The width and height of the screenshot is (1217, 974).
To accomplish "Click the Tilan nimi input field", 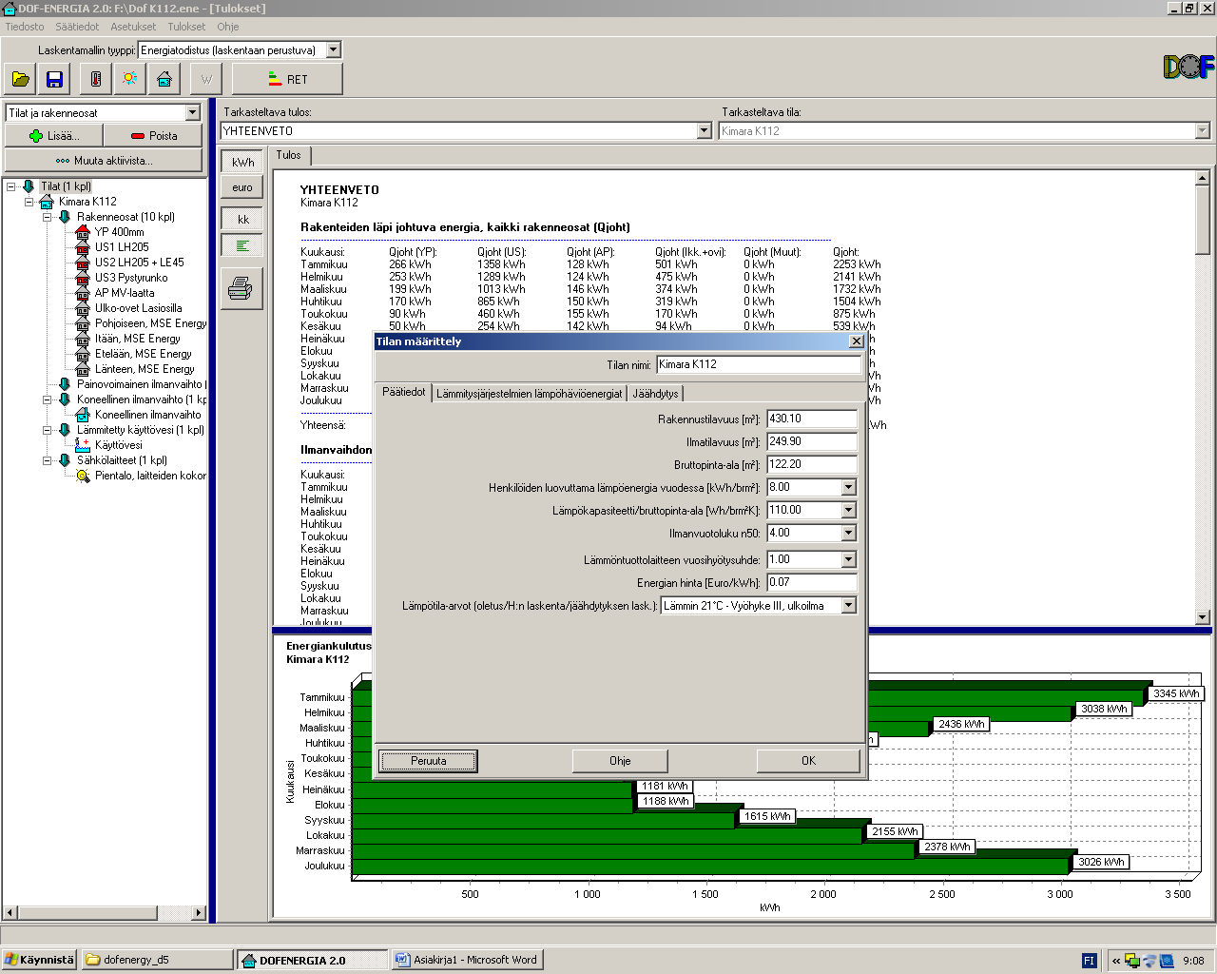I will (759, 365).
